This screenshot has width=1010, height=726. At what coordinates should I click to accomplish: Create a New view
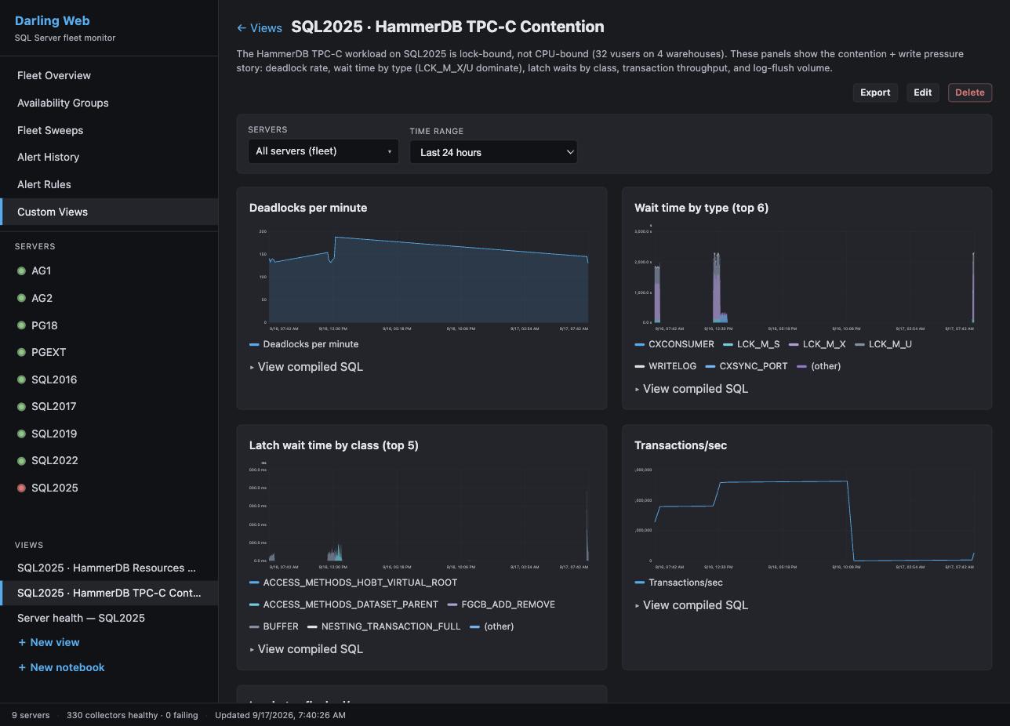[x=49, y=642]
